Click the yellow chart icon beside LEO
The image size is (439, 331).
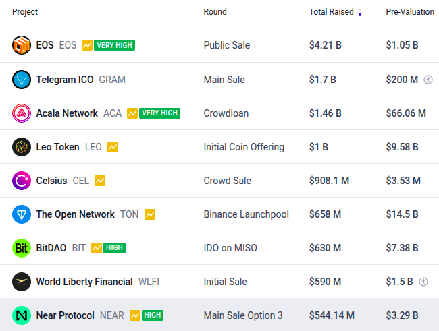[x=113, y=147]
